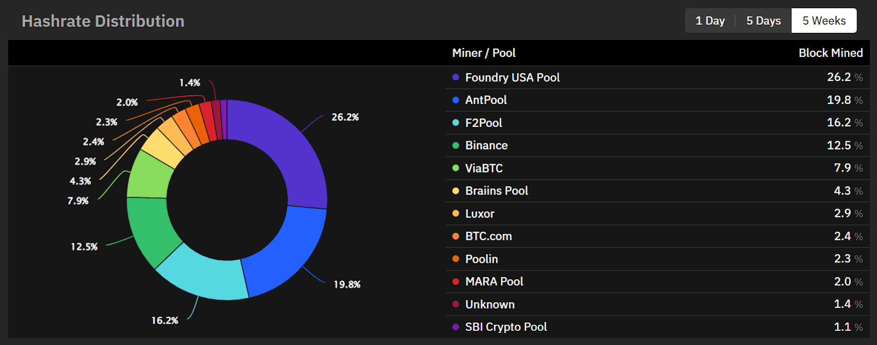Open the Foundry USA Pool row
This screenshot has height=345, width=877.
(512, 78)
